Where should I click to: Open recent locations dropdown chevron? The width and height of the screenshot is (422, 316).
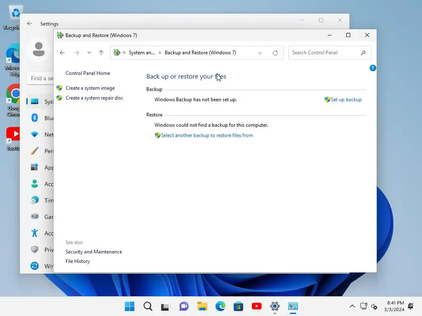89,53
